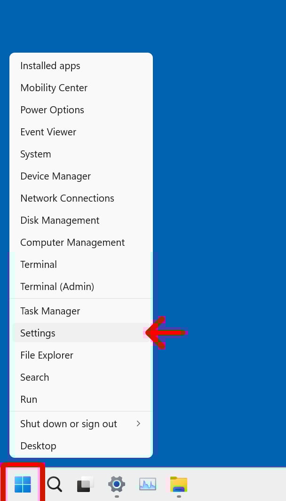The image size is (286, 501).
Task: Open Terminal (Admin)
Action: pos(57,287)
